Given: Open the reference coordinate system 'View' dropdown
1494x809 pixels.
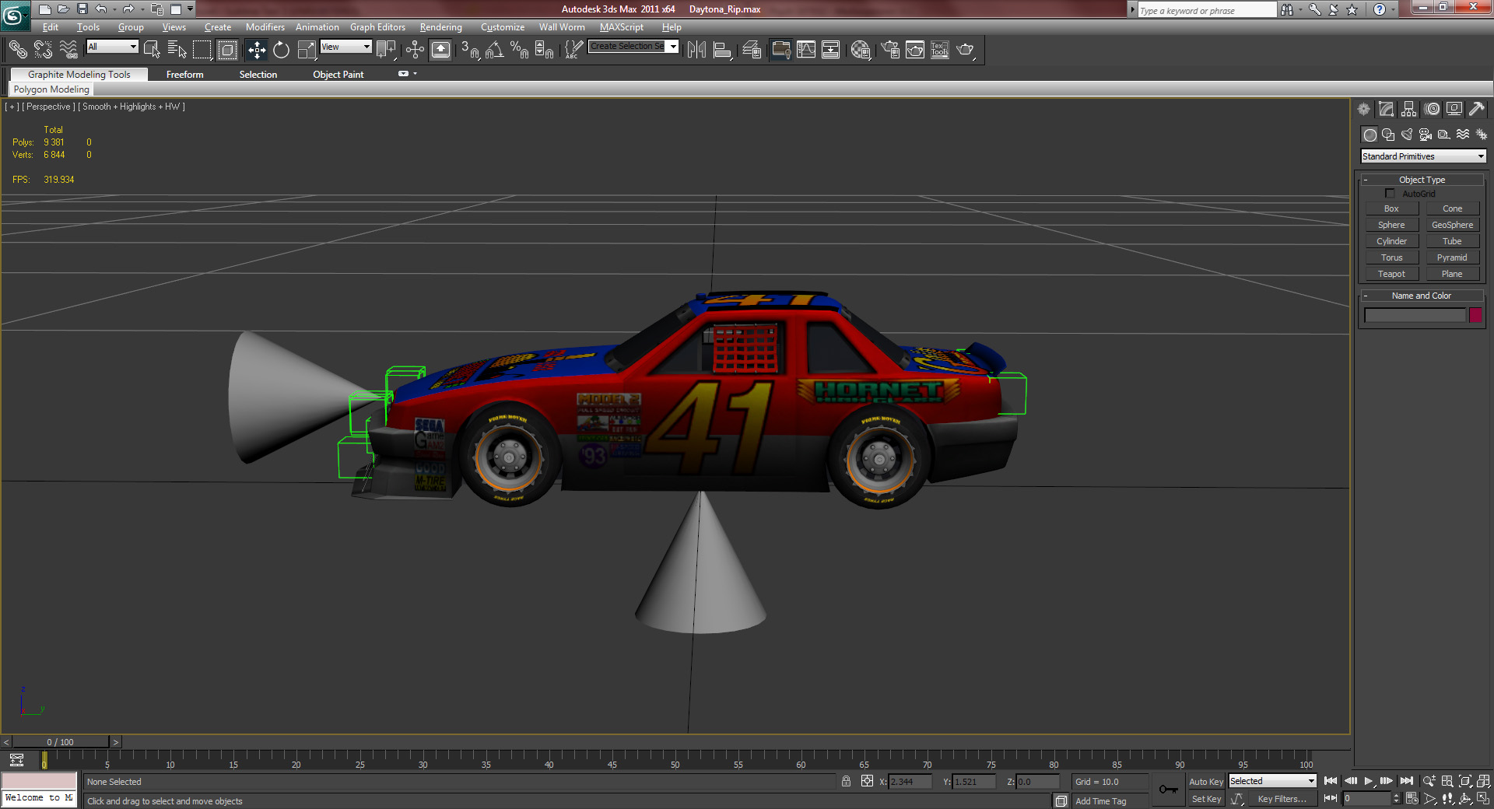Looking at the screenshot, I should (x=346, y=47).
